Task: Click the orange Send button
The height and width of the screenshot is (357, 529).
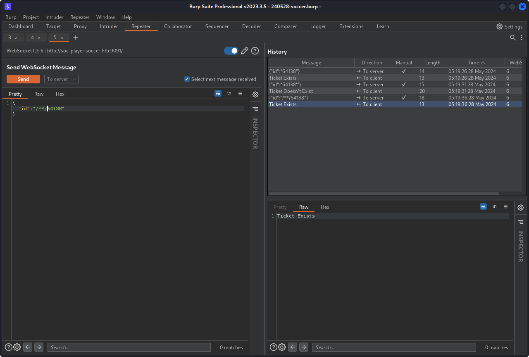Action: coord(23,79)
